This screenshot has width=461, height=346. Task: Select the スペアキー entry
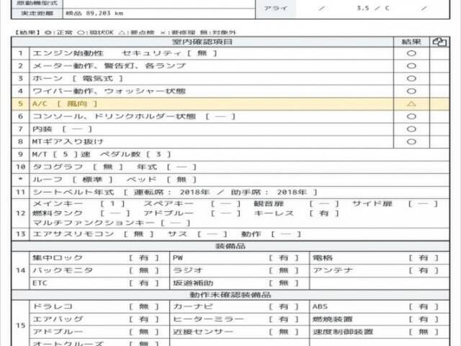pos(192,203)
